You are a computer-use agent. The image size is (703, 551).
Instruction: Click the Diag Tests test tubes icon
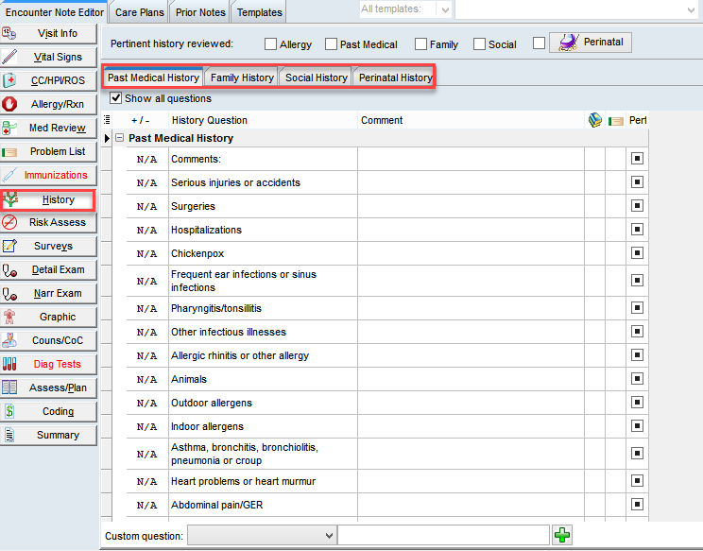[x=9, y=364]
